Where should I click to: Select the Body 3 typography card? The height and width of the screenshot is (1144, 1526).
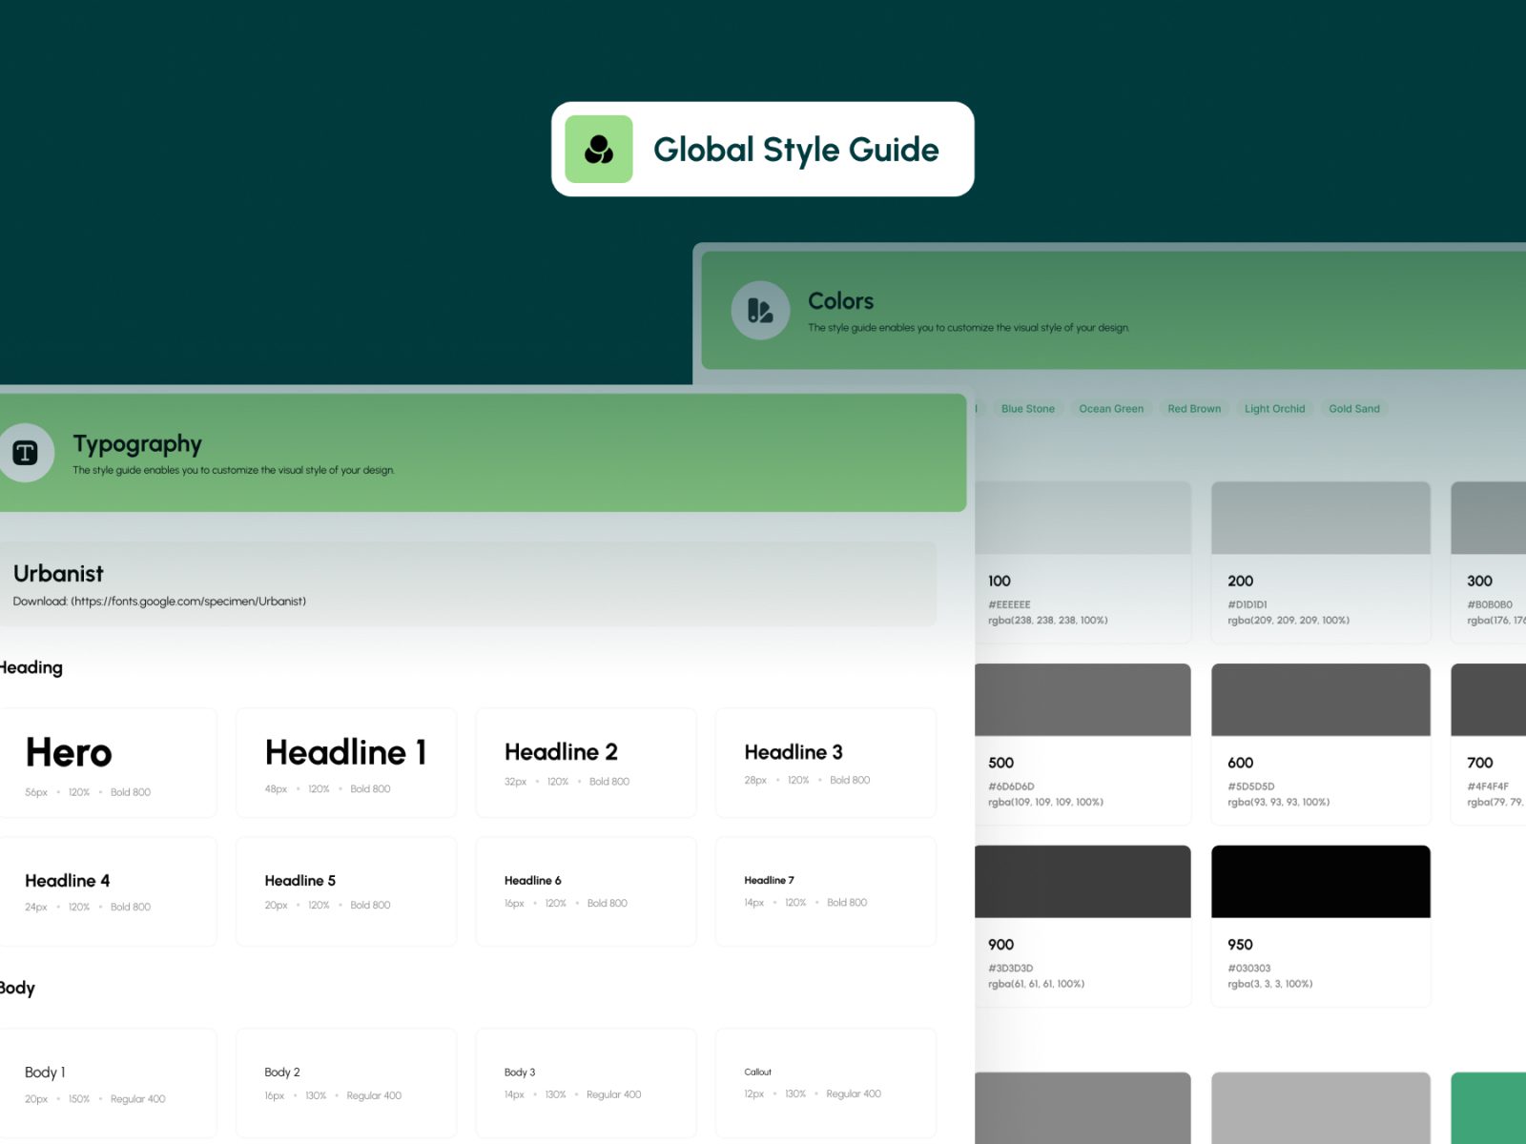(586, 1083)
